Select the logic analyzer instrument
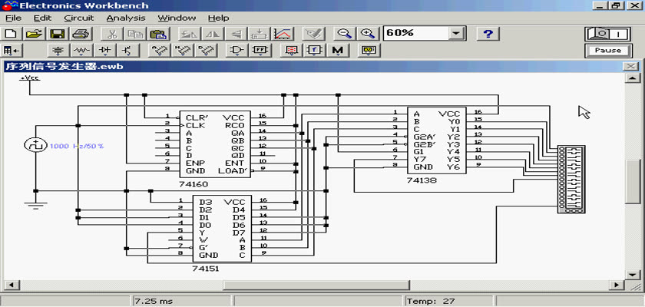Screen dimensions: 645x307 point(571,179)
